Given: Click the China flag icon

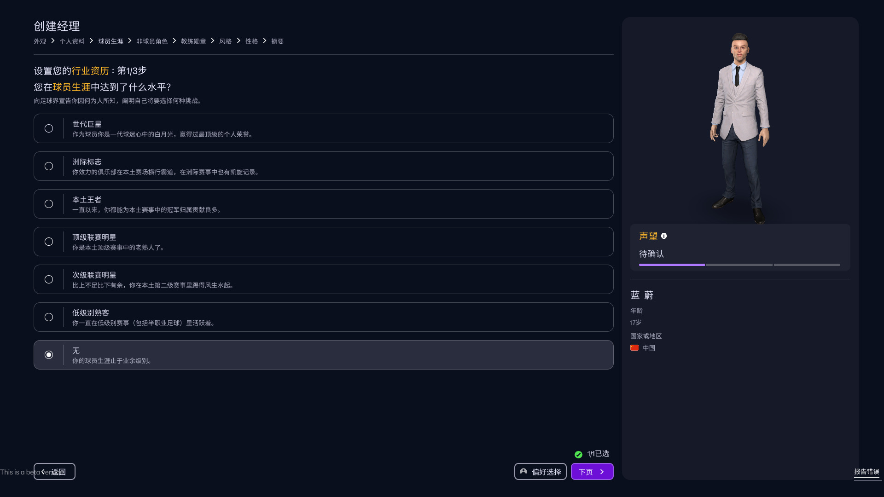Looking at the screenshot, I should (x=634, y=348).
